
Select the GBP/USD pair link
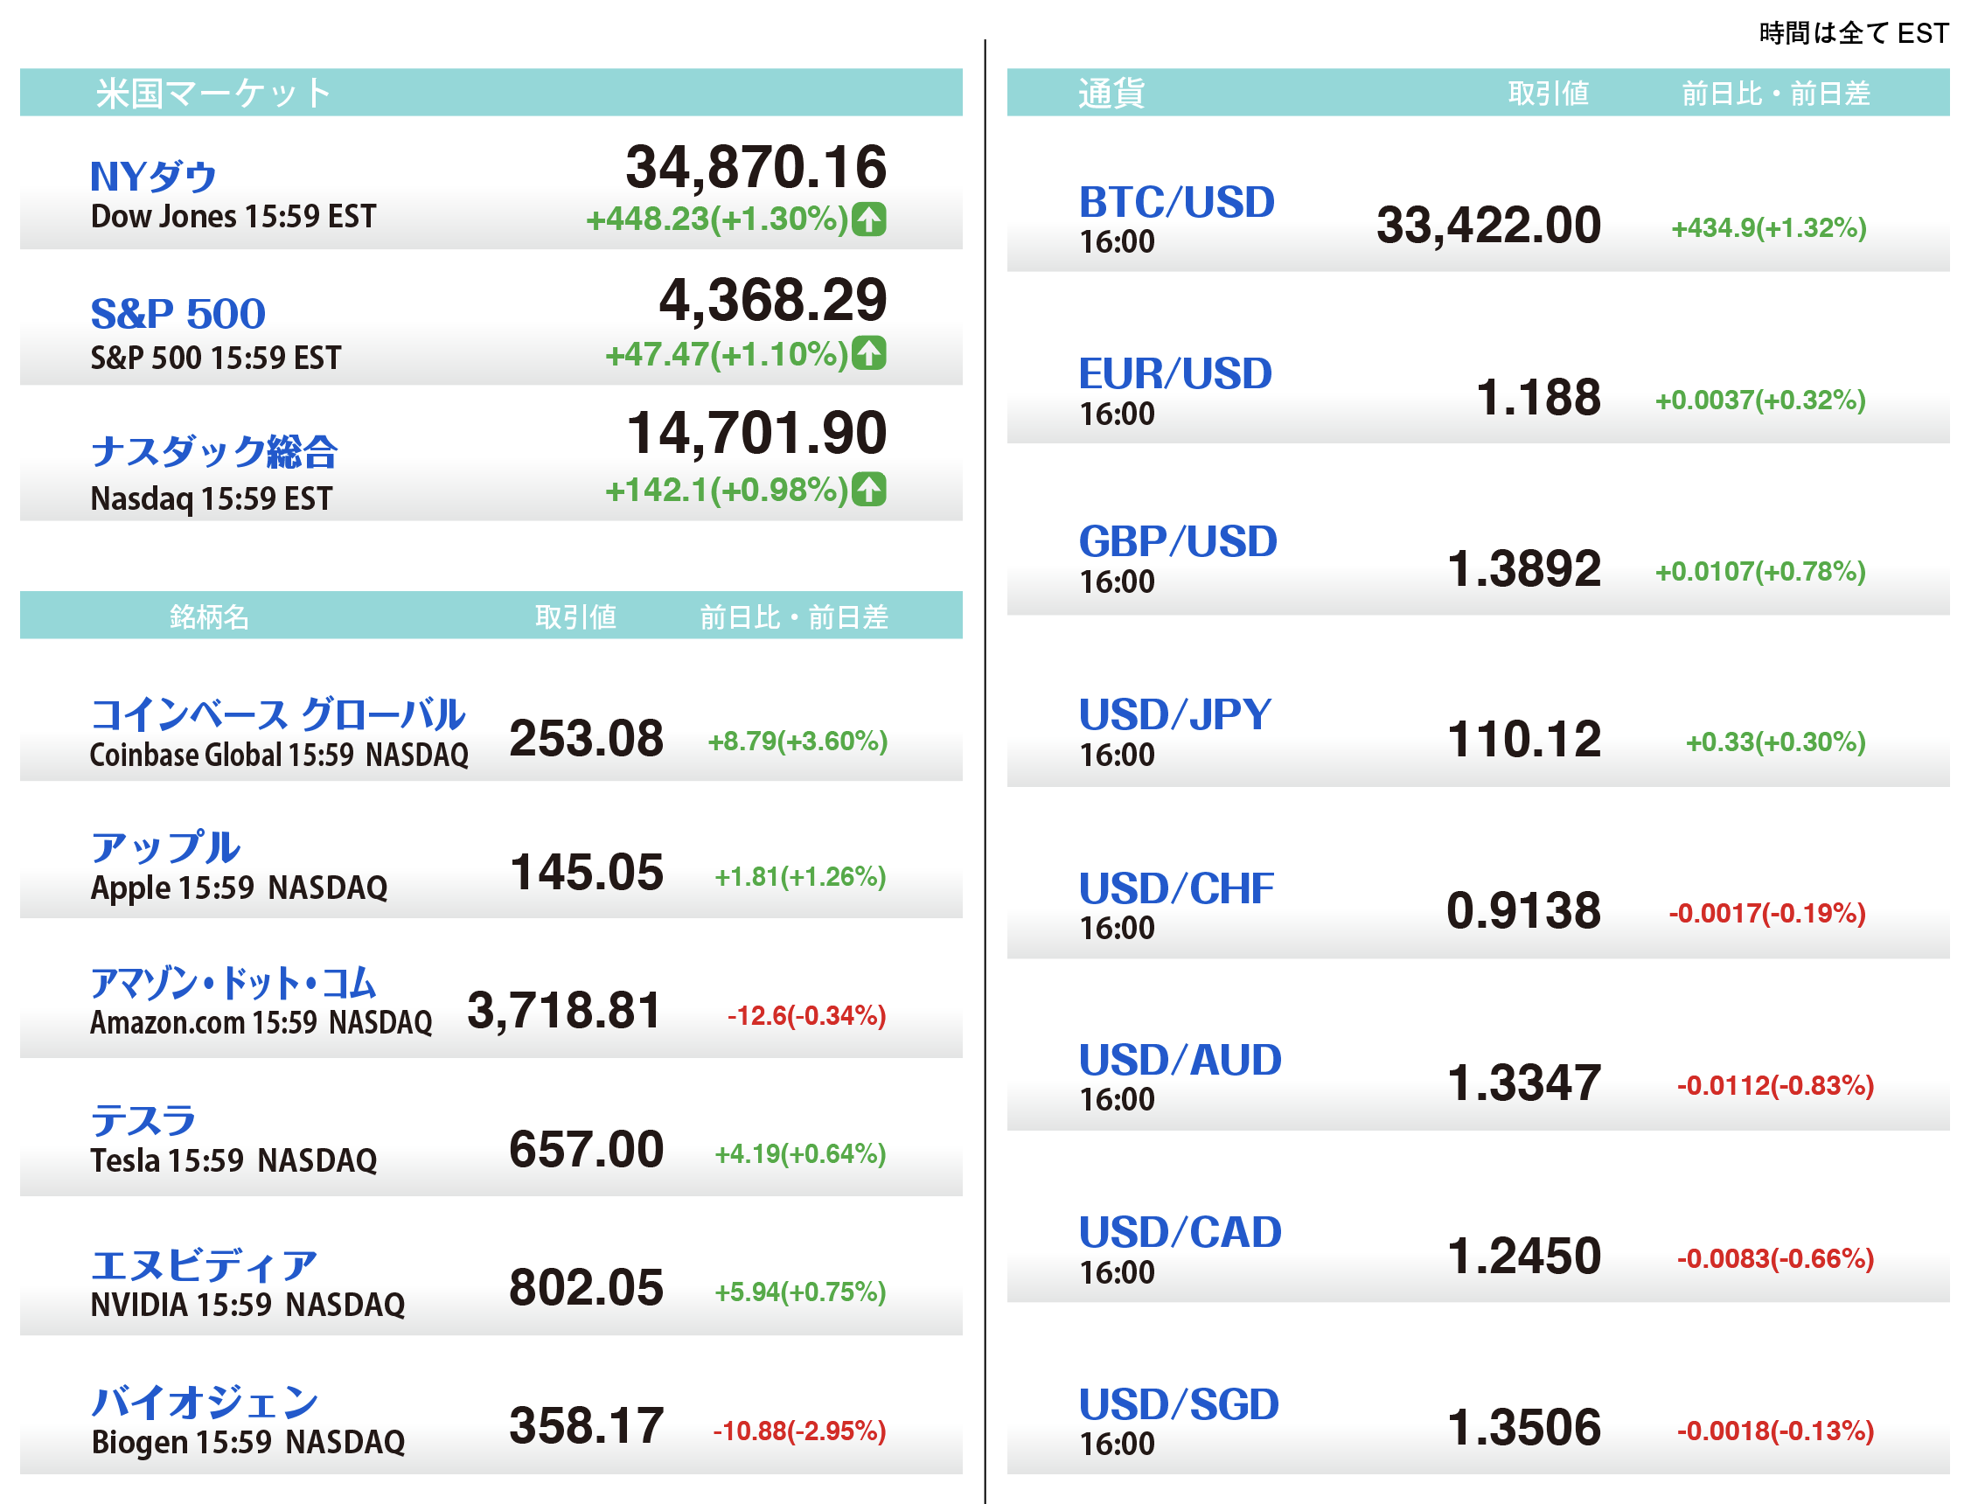[1177, 541]
